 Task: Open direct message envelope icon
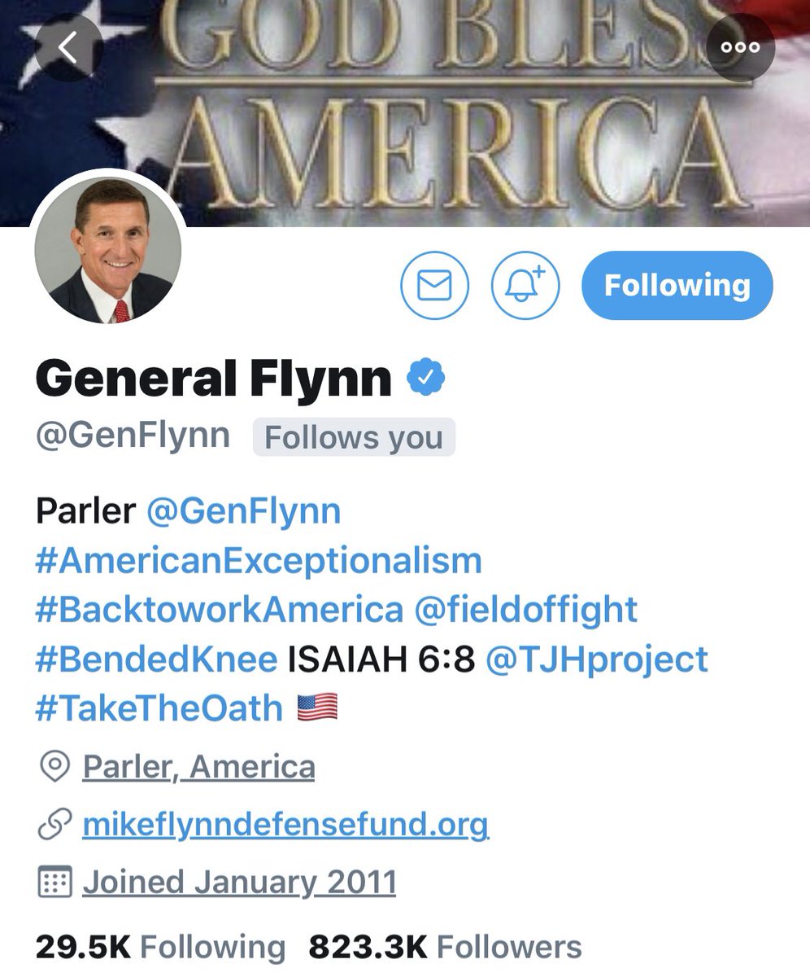(434, 286)
